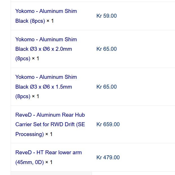Click the Kr 59.00 price
Screen dimensions: 175x175
(106, 16)
